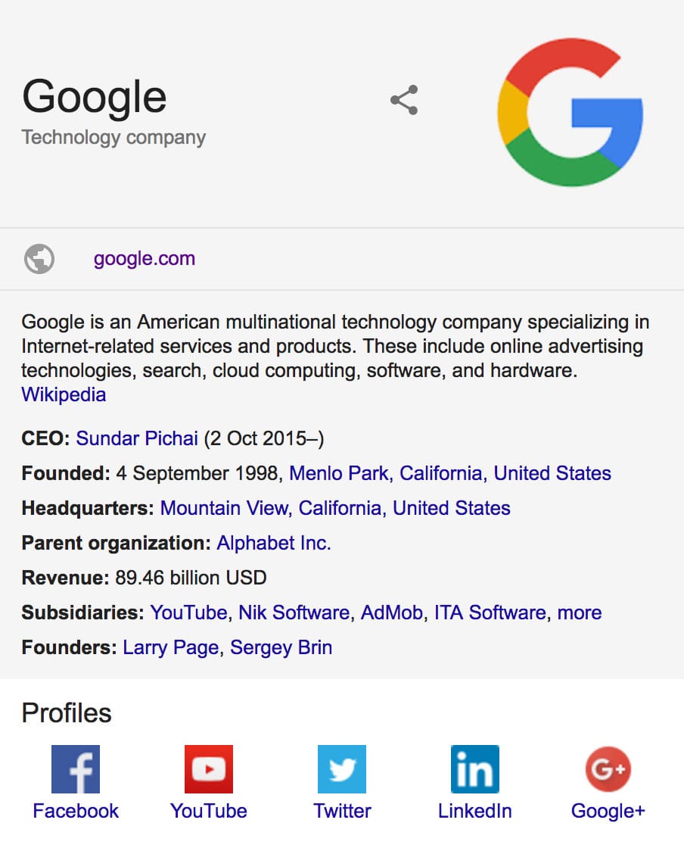Click founder Sergey Brin link
This screenshot has height=851, width=684.
pos(281,648)
